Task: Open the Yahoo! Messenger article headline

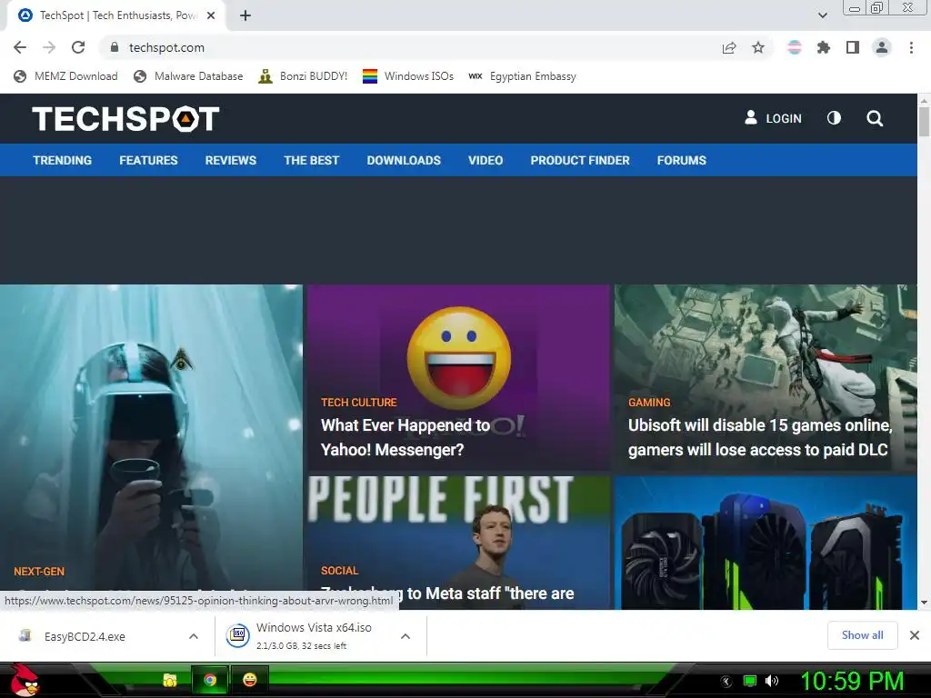Action: click(x=406, y=437)
